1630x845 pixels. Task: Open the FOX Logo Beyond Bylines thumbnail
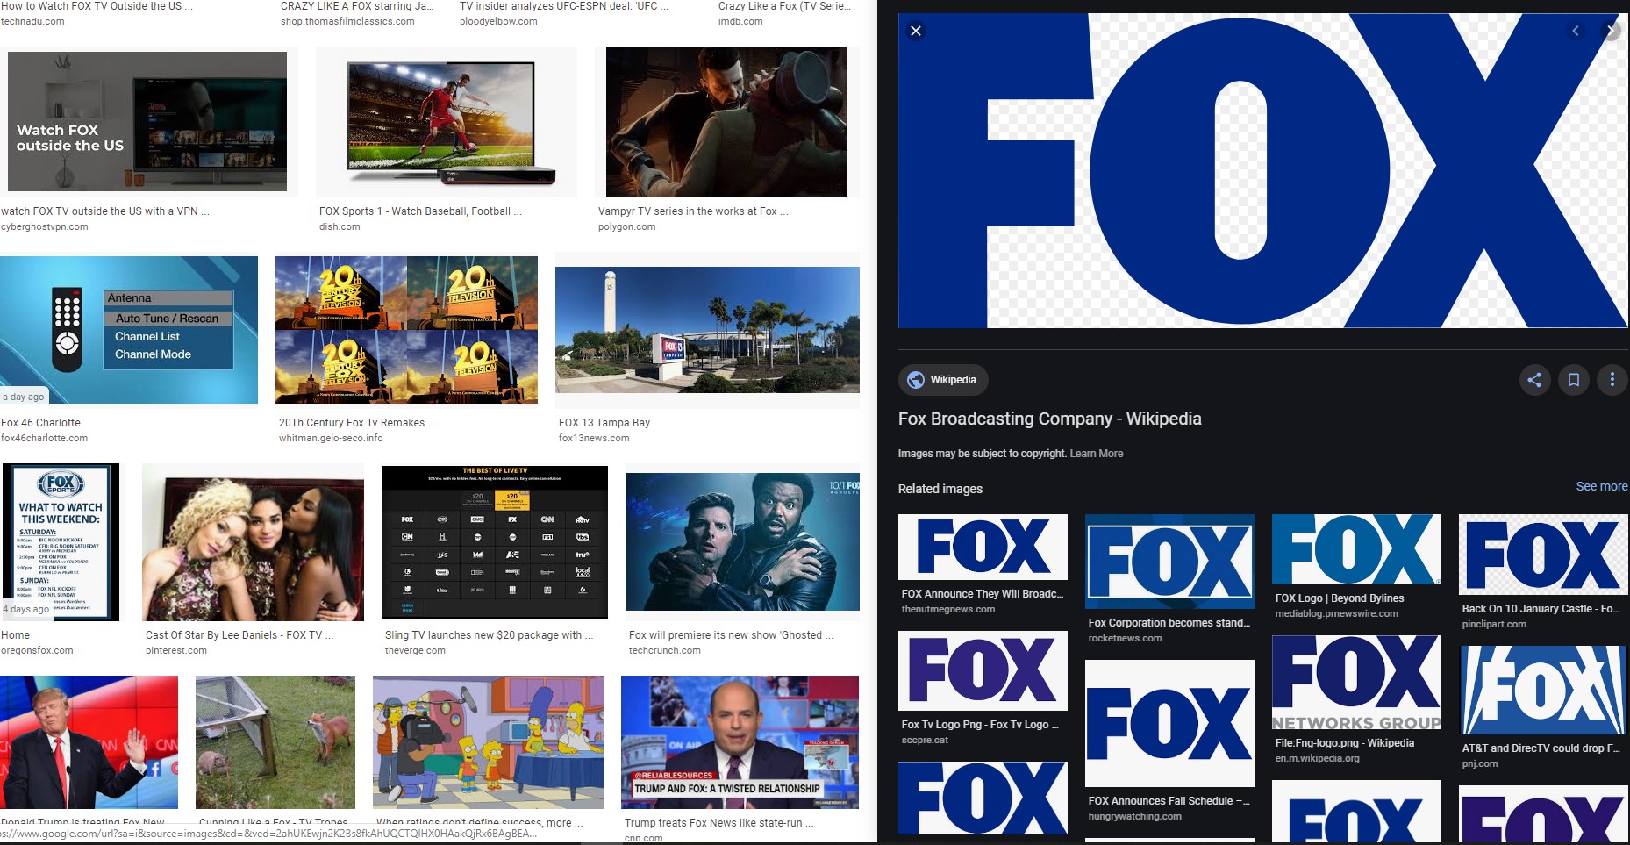click(1356, 549)
